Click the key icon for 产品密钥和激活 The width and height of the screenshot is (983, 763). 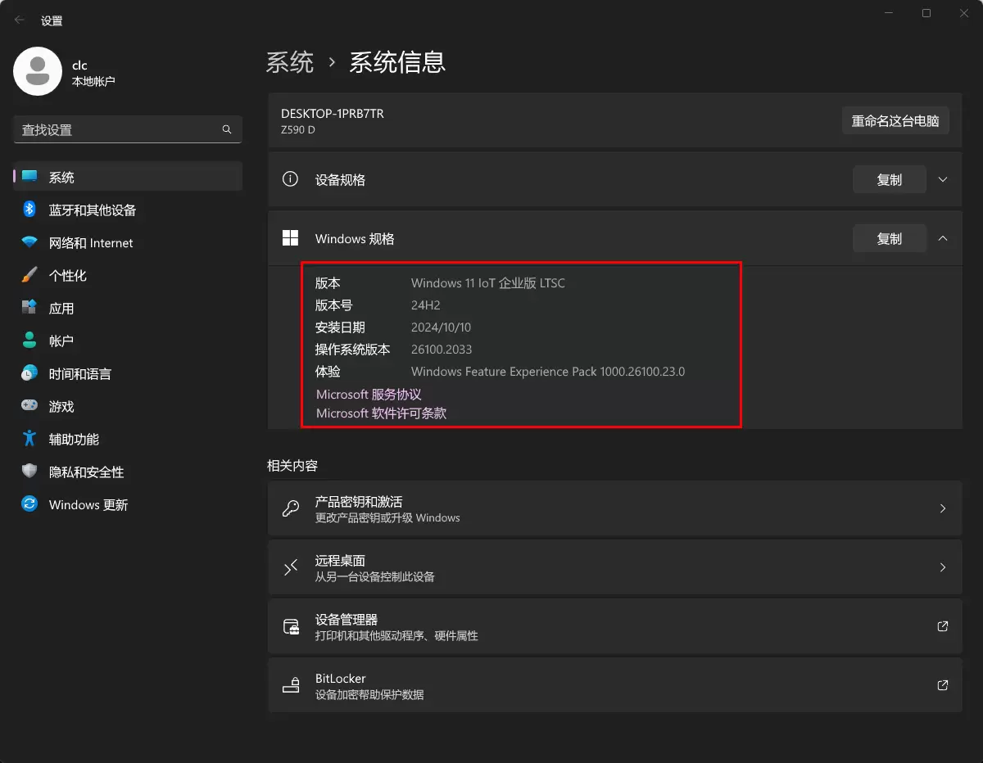point(290,508)
